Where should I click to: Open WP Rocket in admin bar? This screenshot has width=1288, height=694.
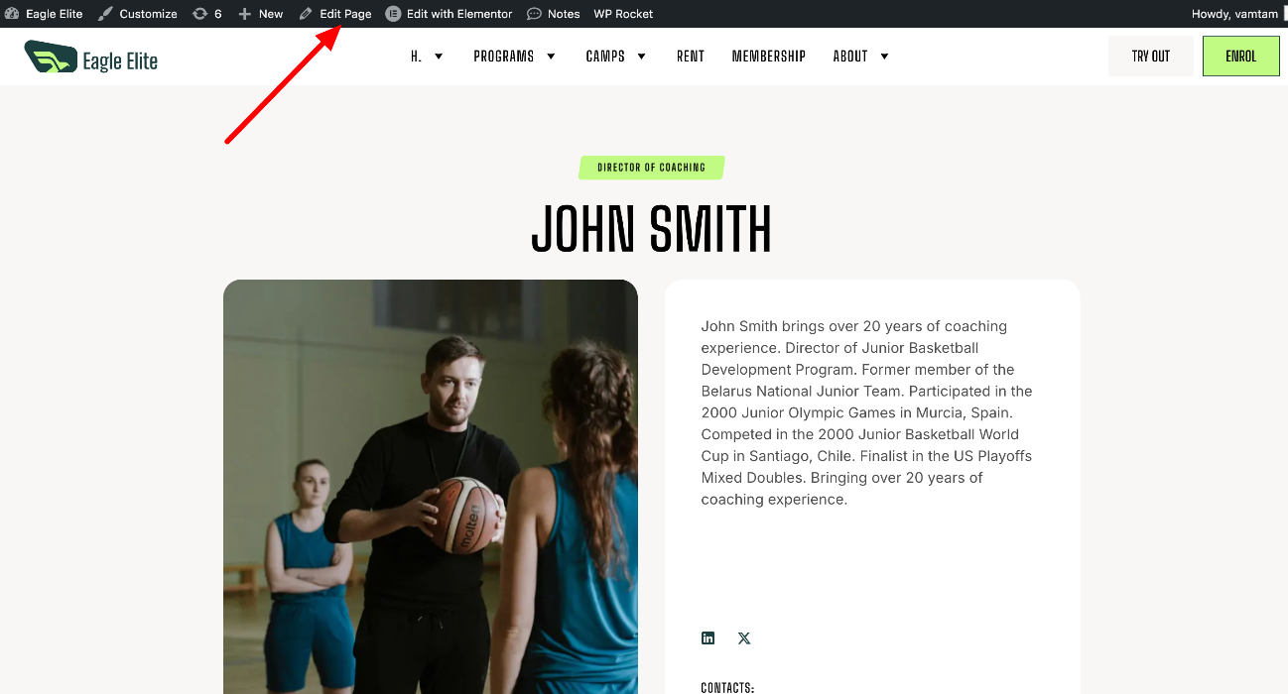click(623, 14)
